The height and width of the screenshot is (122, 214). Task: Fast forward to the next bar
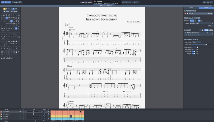pyautogui.click(x=89, y=2)
